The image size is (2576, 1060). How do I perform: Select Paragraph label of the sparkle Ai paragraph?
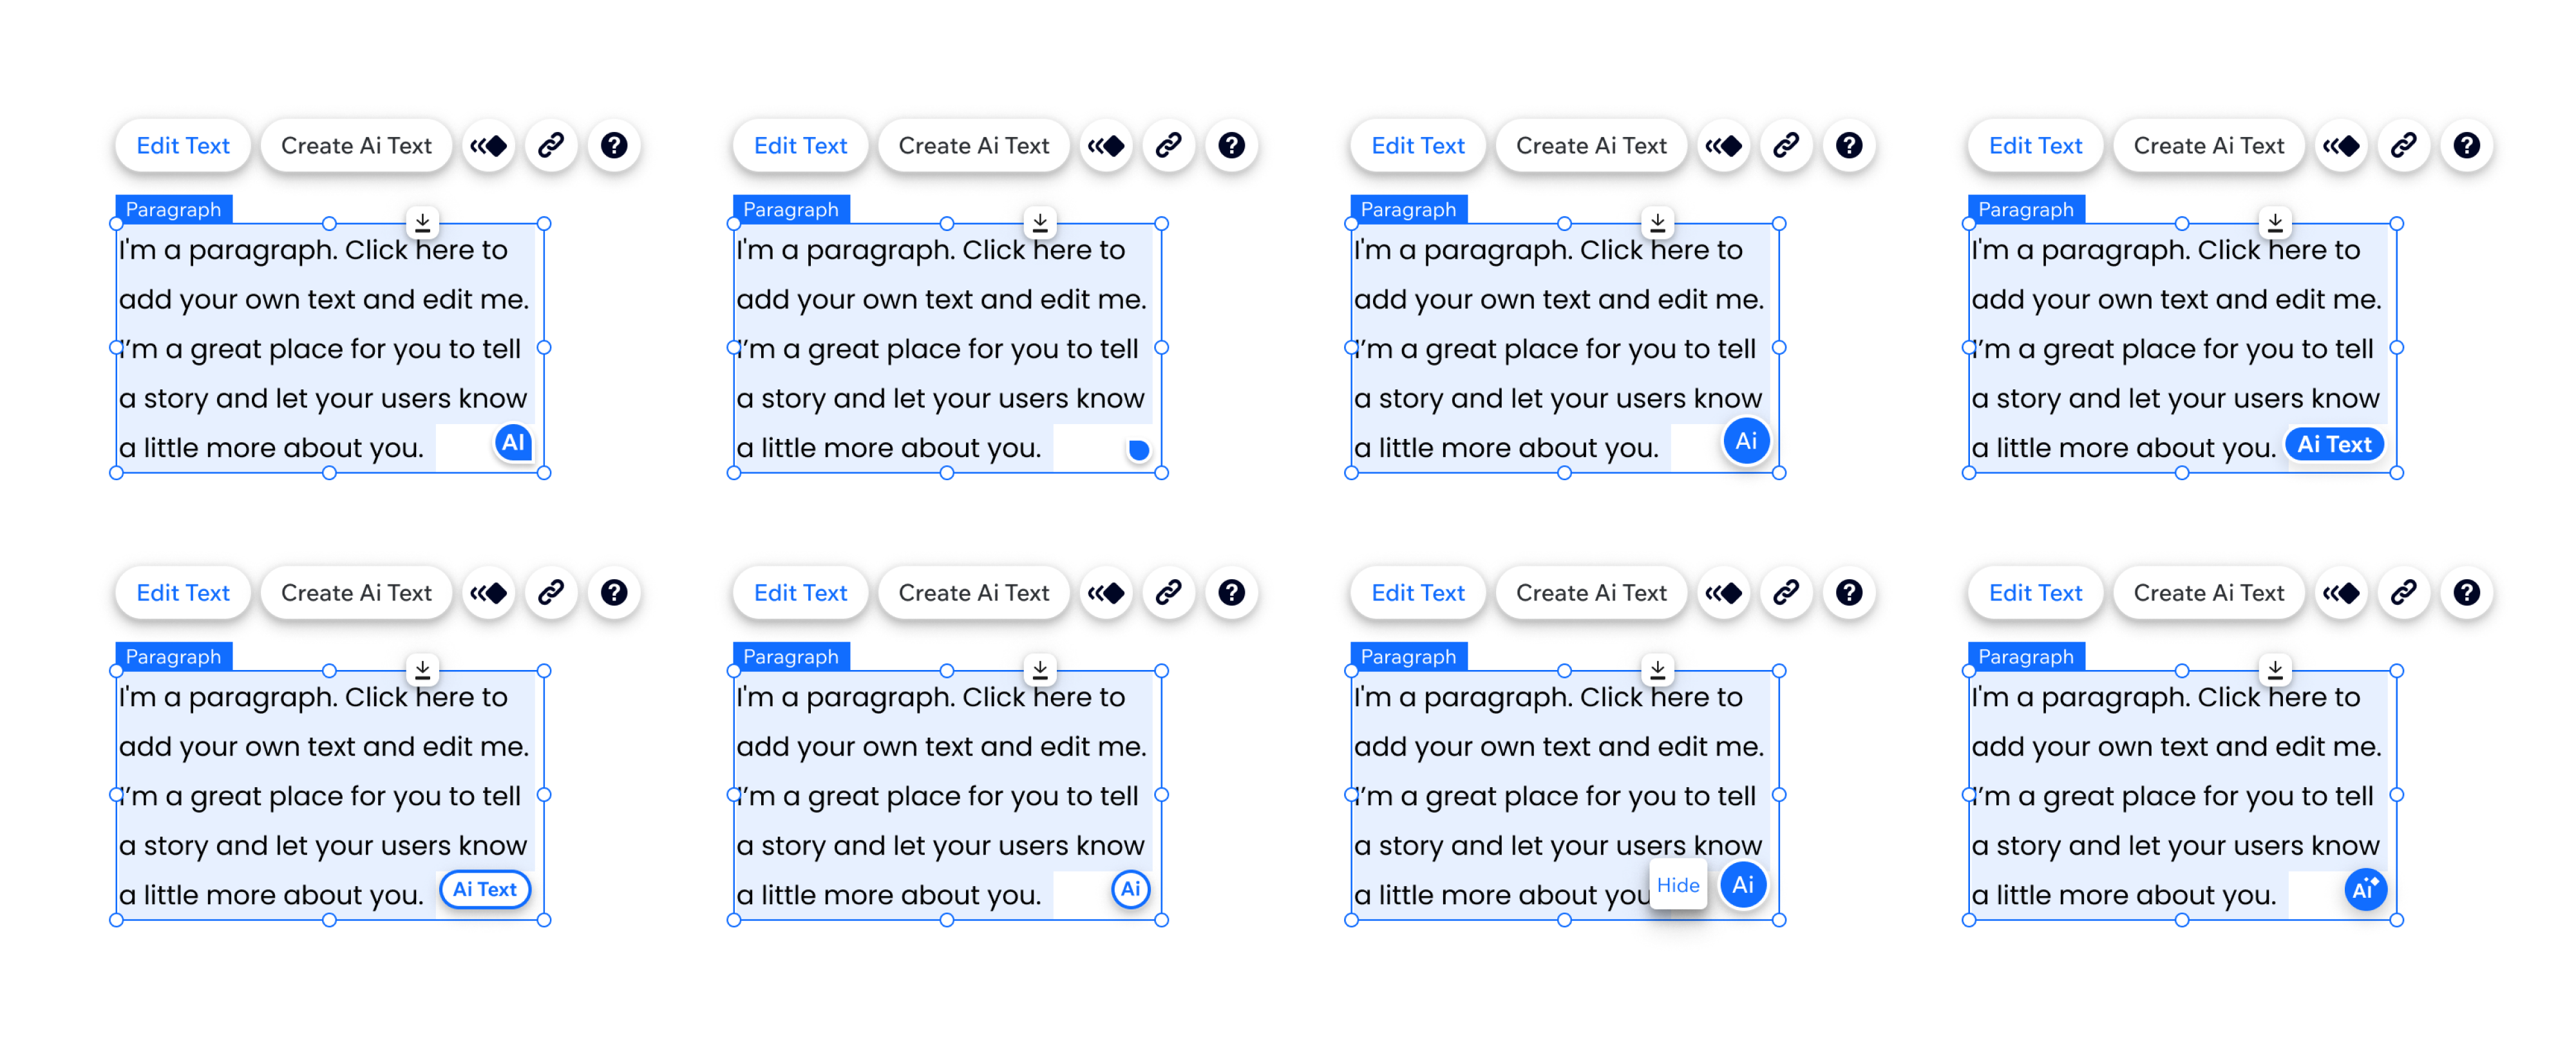pos(2025,656)
